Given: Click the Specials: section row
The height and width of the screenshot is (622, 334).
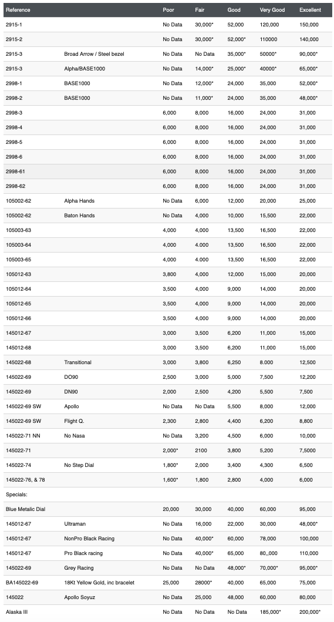Looking at the screenshot, I should (x=168, y=495).
